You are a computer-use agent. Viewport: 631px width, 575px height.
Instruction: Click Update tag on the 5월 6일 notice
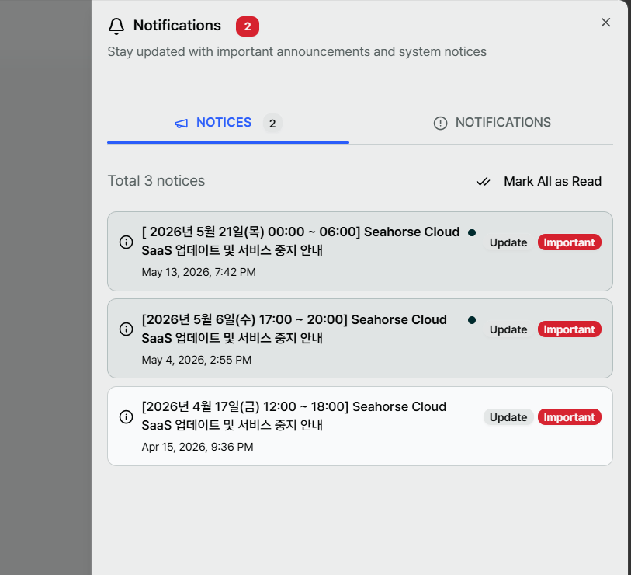click(x=508, y=329)
